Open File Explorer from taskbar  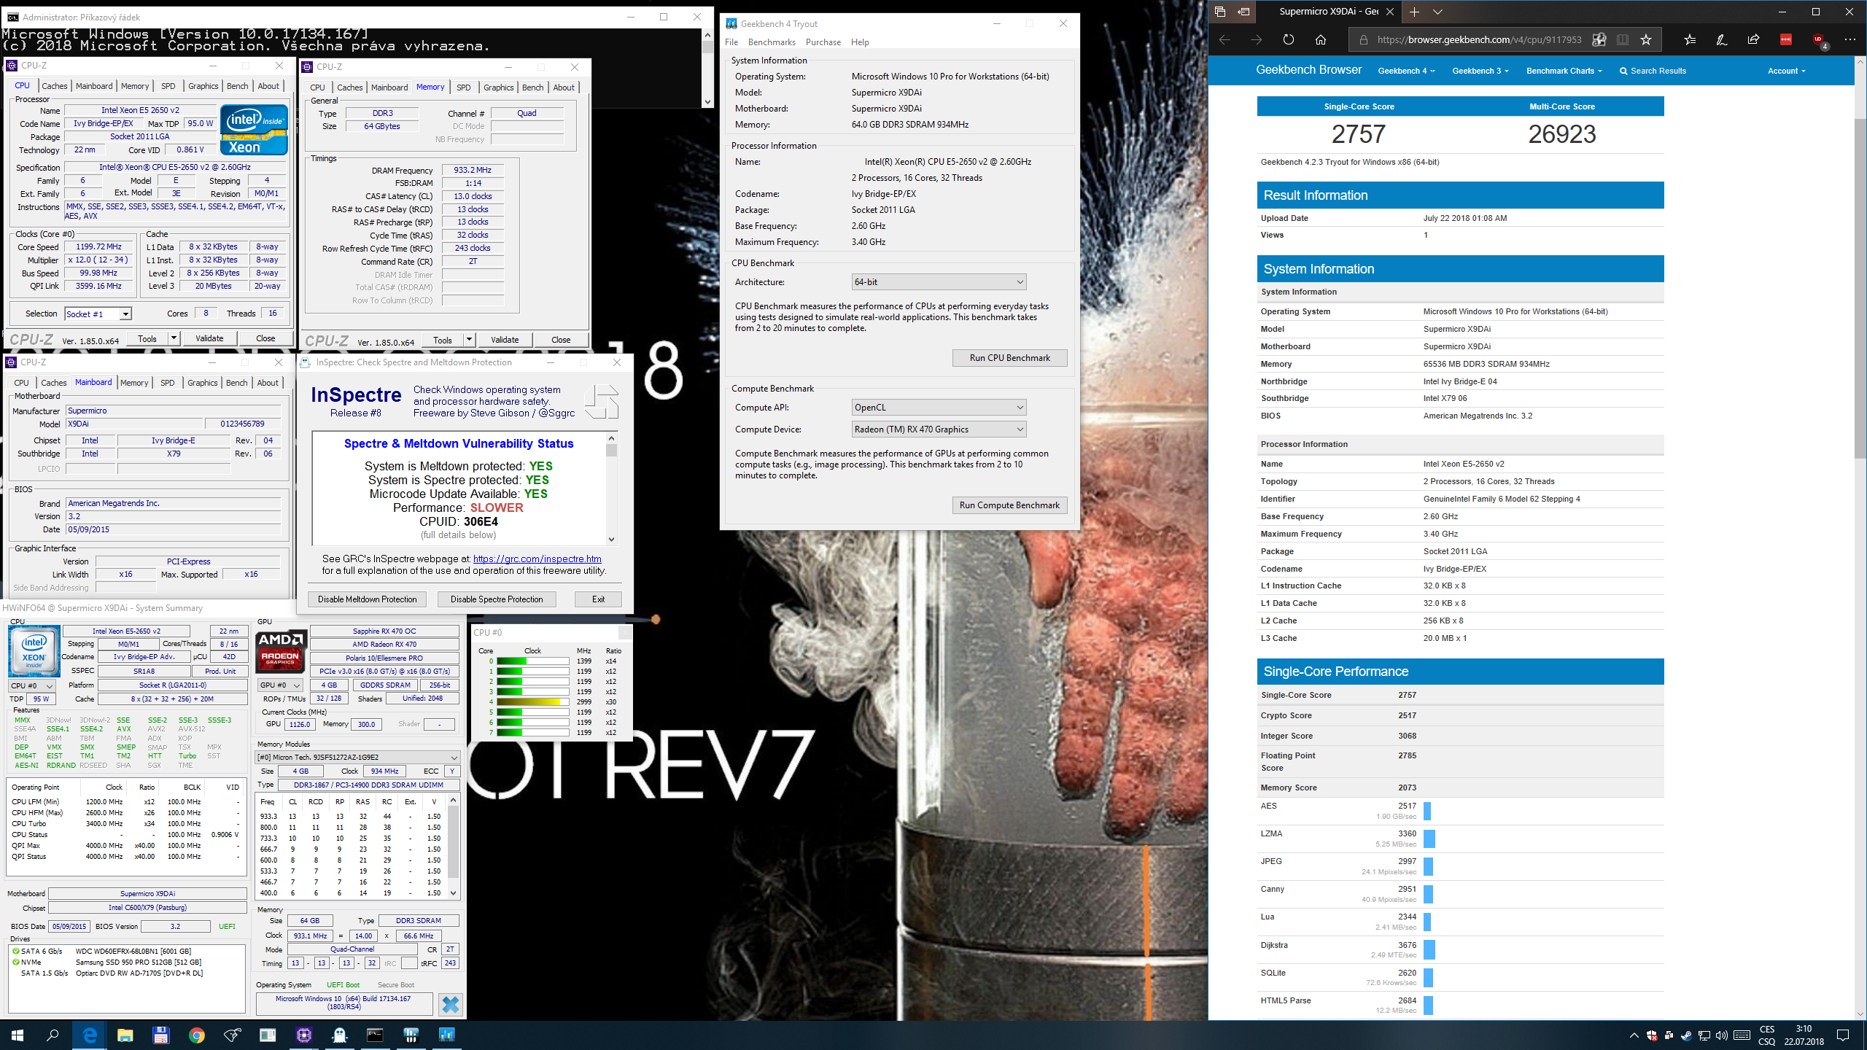coord(125,1035)
